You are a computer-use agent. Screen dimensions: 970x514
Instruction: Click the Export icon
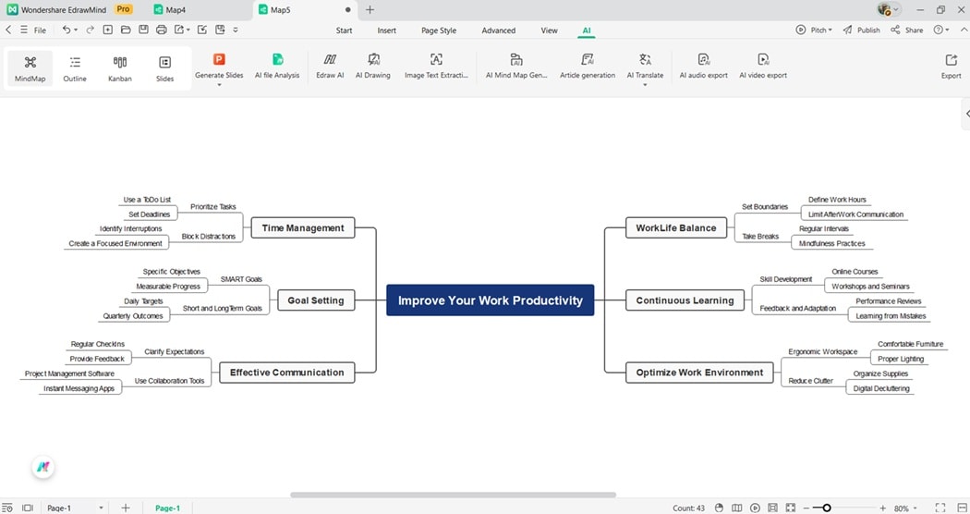951,59
